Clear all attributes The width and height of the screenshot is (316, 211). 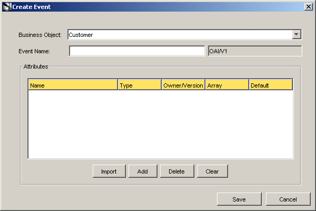212,171
